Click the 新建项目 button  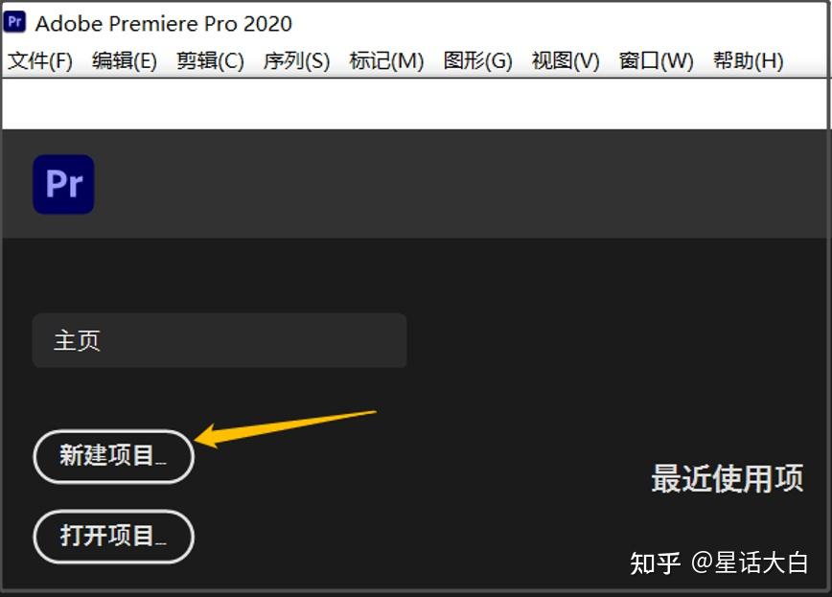113,456
